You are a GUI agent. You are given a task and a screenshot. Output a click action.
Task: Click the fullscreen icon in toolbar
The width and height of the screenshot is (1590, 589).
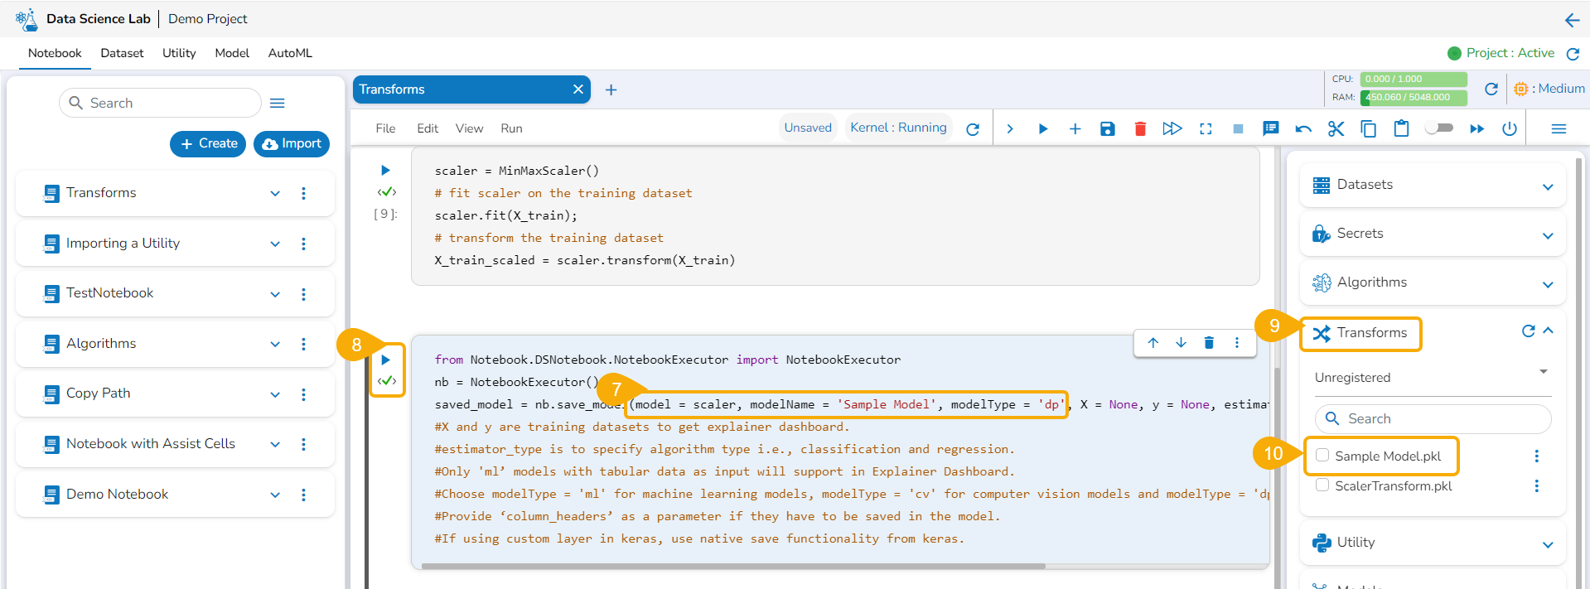[x=1206, y=128]
